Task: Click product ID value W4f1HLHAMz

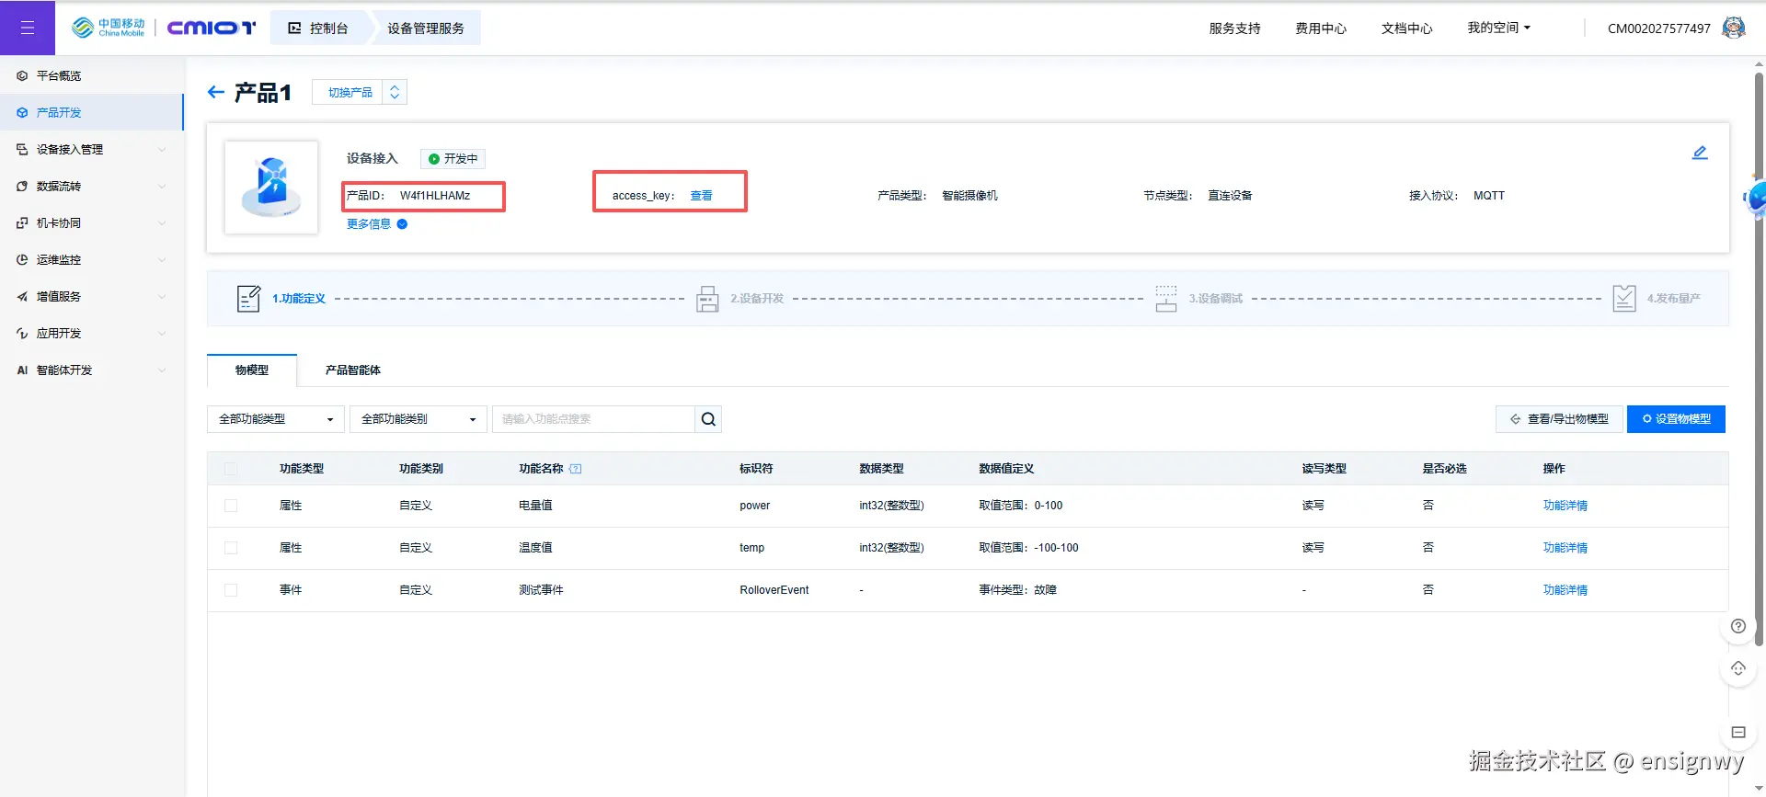Action: [x=435, y=196]
